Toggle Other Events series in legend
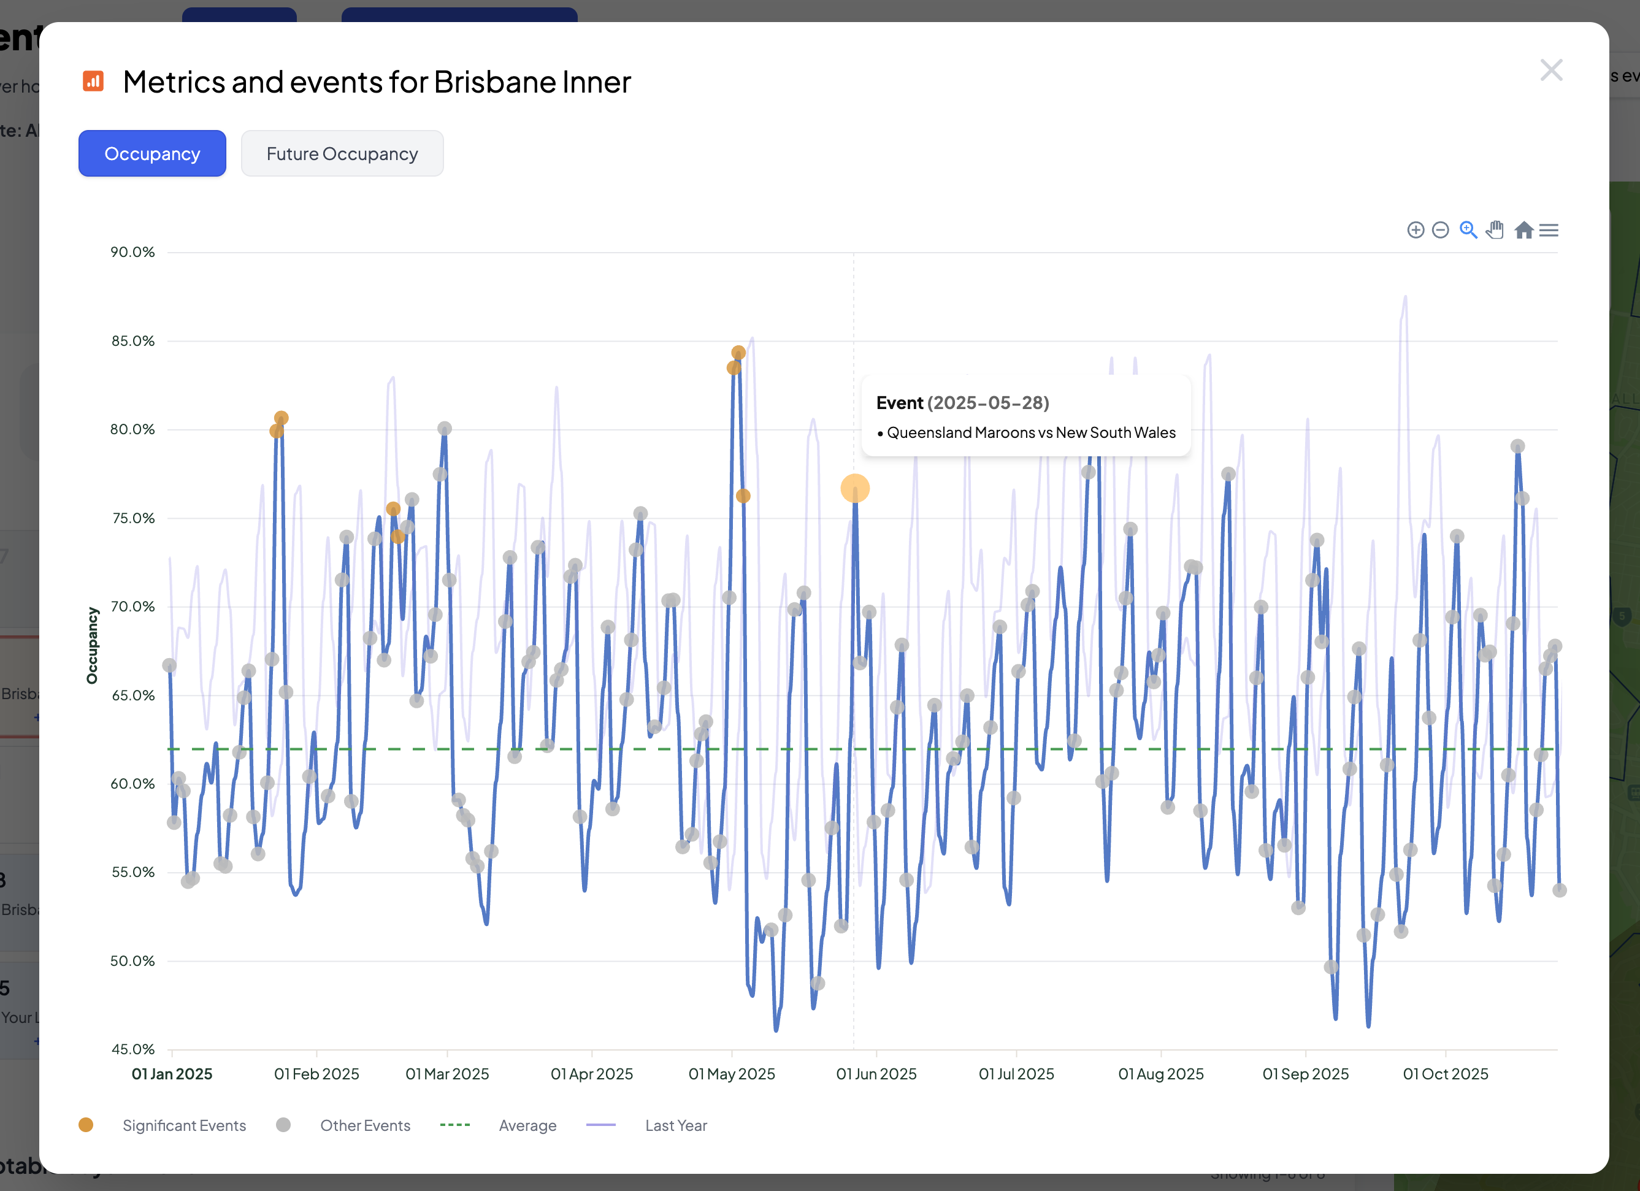The width and height of the screenshot is (1640, 1191). [364, 1125]
